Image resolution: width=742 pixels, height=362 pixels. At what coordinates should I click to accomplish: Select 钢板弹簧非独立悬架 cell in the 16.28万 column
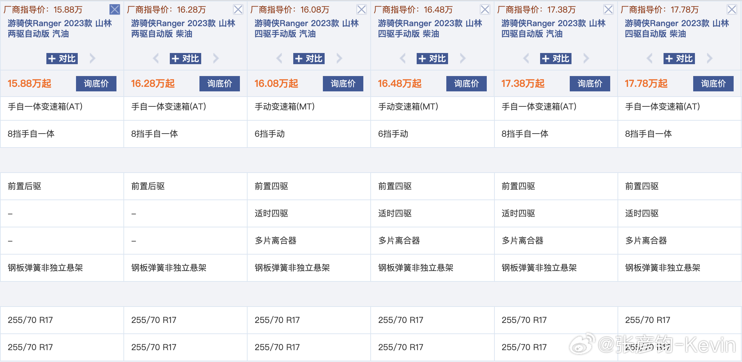click(x=185, y=268)
